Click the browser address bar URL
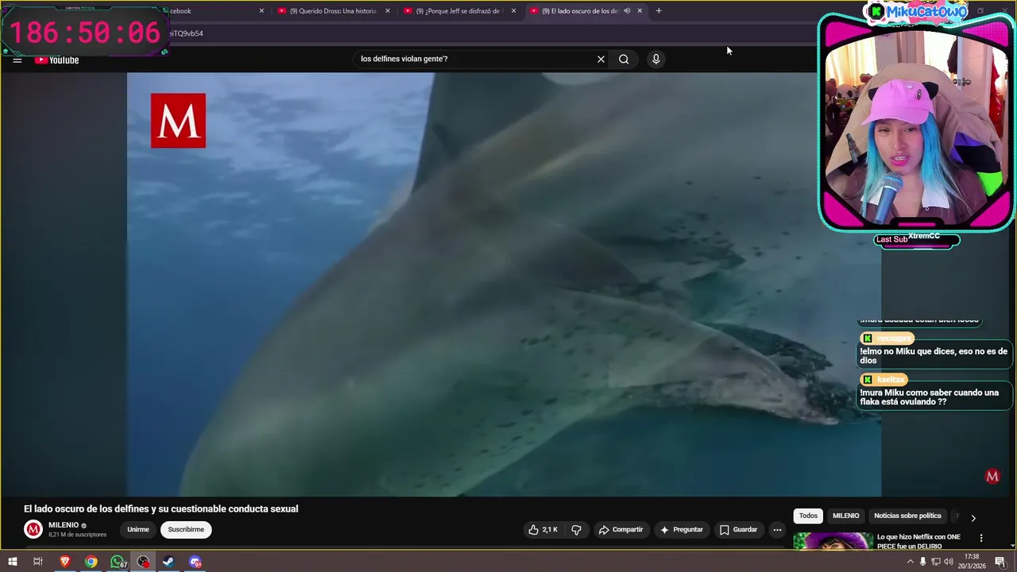Screen dimensions: 1017x572 [x=187, y=33]
